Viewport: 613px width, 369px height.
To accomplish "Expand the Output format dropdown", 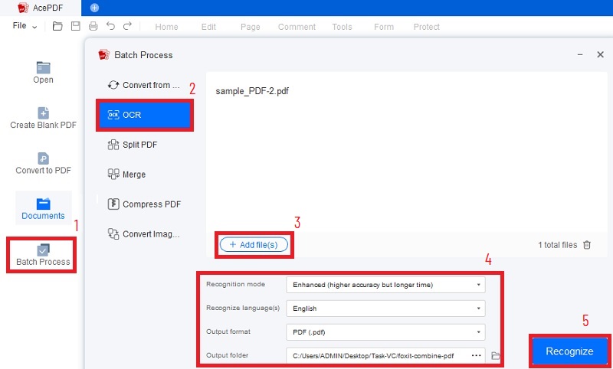I will coord(385,332).
